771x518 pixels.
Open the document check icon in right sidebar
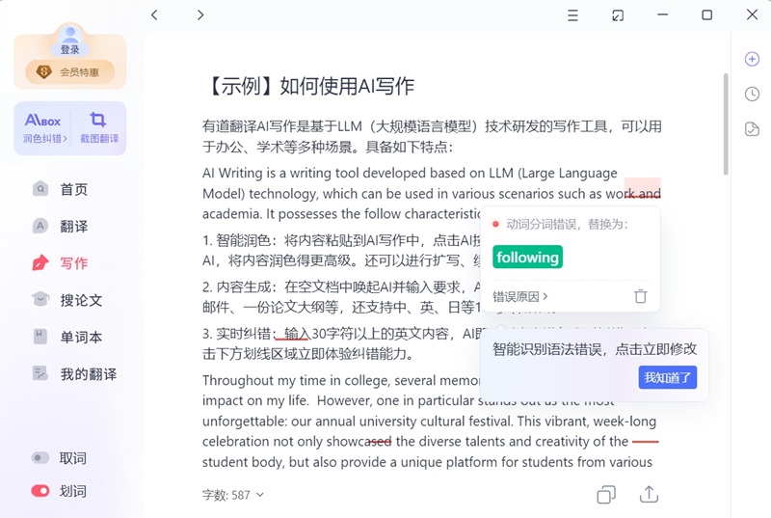752,129
